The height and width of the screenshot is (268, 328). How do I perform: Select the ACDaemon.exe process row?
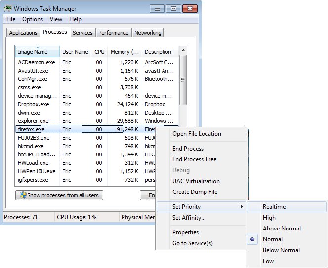click(97, 62)
